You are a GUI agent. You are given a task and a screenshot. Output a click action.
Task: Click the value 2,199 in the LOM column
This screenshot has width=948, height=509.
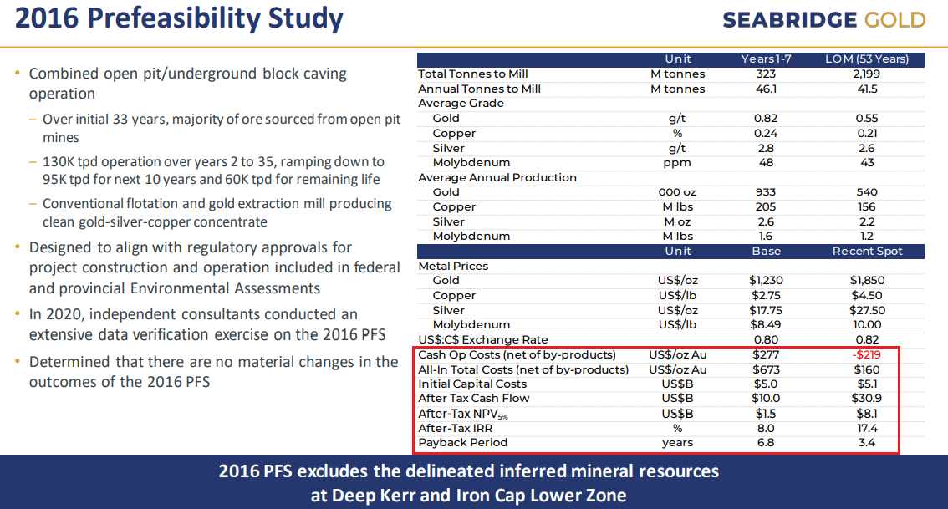[x=867, y=74]
